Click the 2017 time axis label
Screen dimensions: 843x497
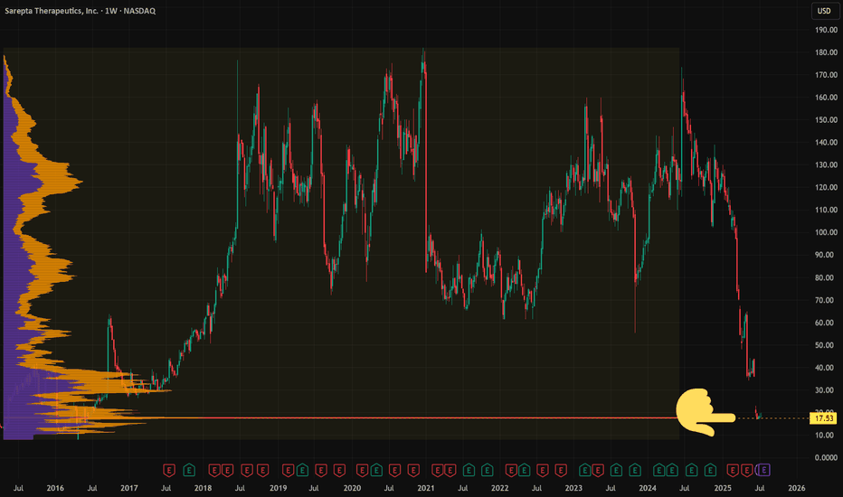click(x=129, y=488)
